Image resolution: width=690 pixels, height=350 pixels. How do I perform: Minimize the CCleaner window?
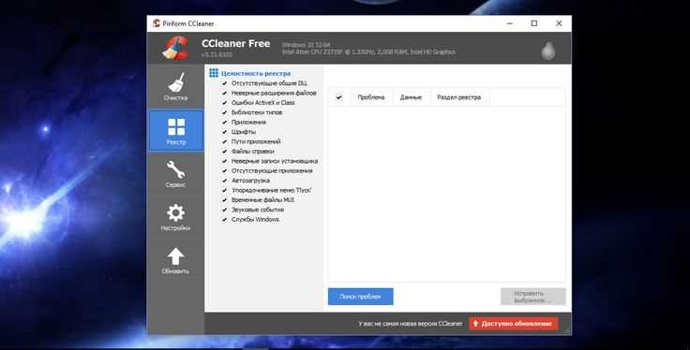click(510, 23)
